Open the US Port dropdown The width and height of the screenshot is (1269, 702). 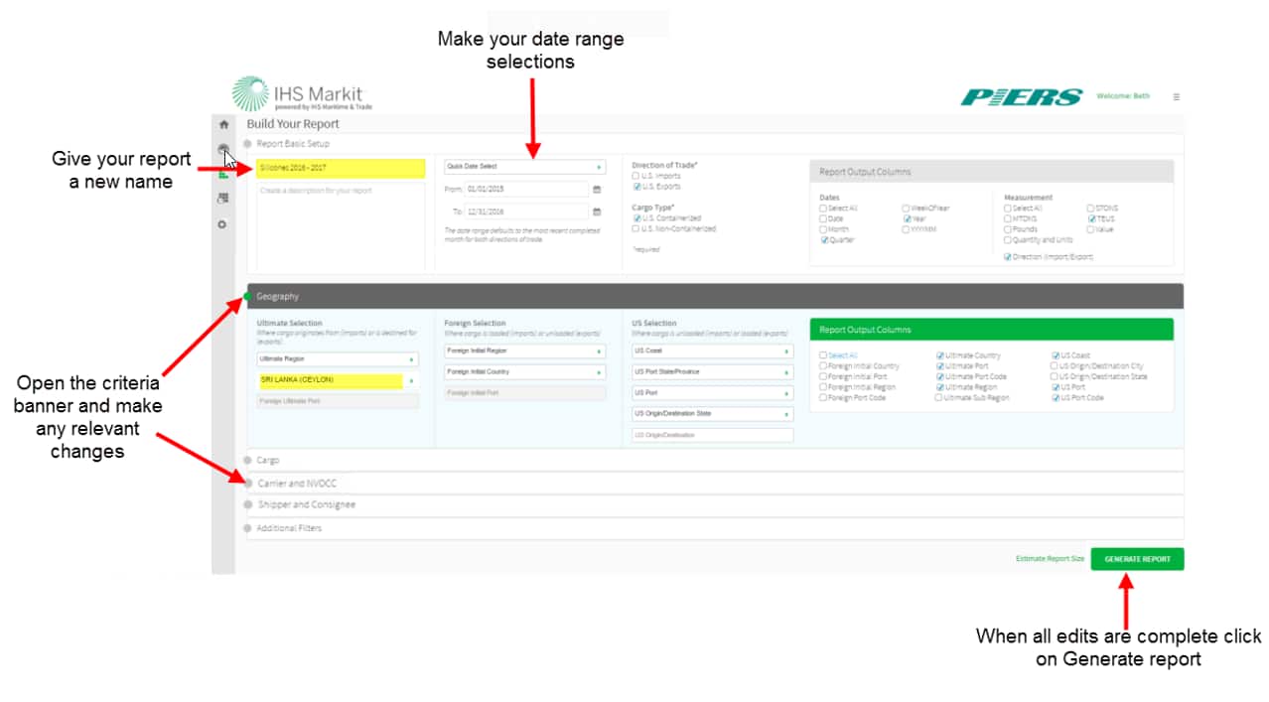(712, 393)
